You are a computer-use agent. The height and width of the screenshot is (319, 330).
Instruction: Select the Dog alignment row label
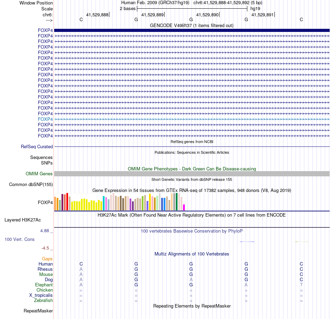tap(49, 280)
